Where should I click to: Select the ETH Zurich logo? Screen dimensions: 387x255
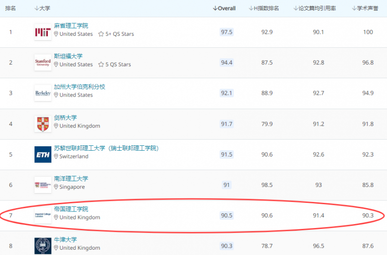tap(43, 155)
